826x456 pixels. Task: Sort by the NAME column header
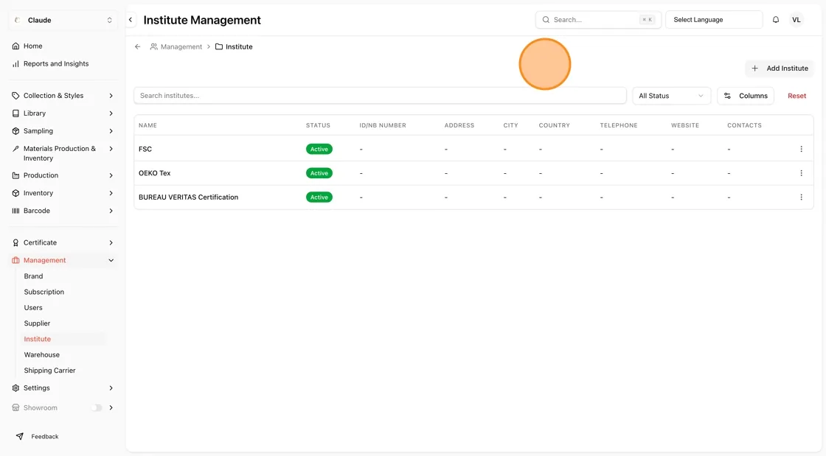tap(147, 125)
